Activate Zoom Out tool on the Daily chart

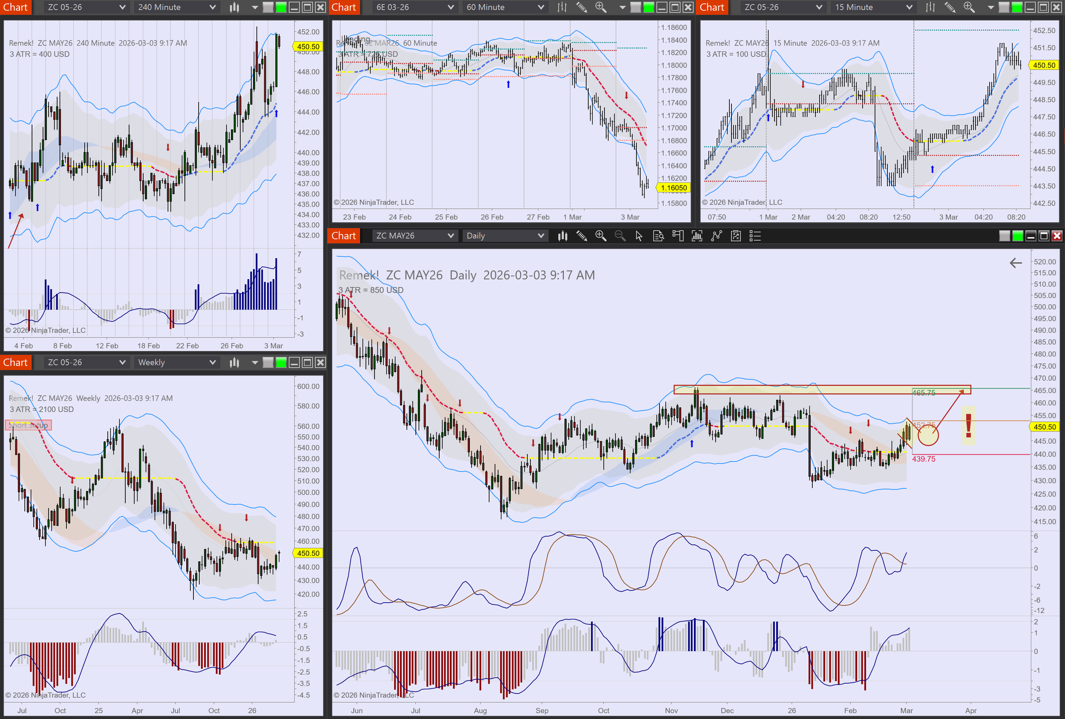click(x=620, y=236)
